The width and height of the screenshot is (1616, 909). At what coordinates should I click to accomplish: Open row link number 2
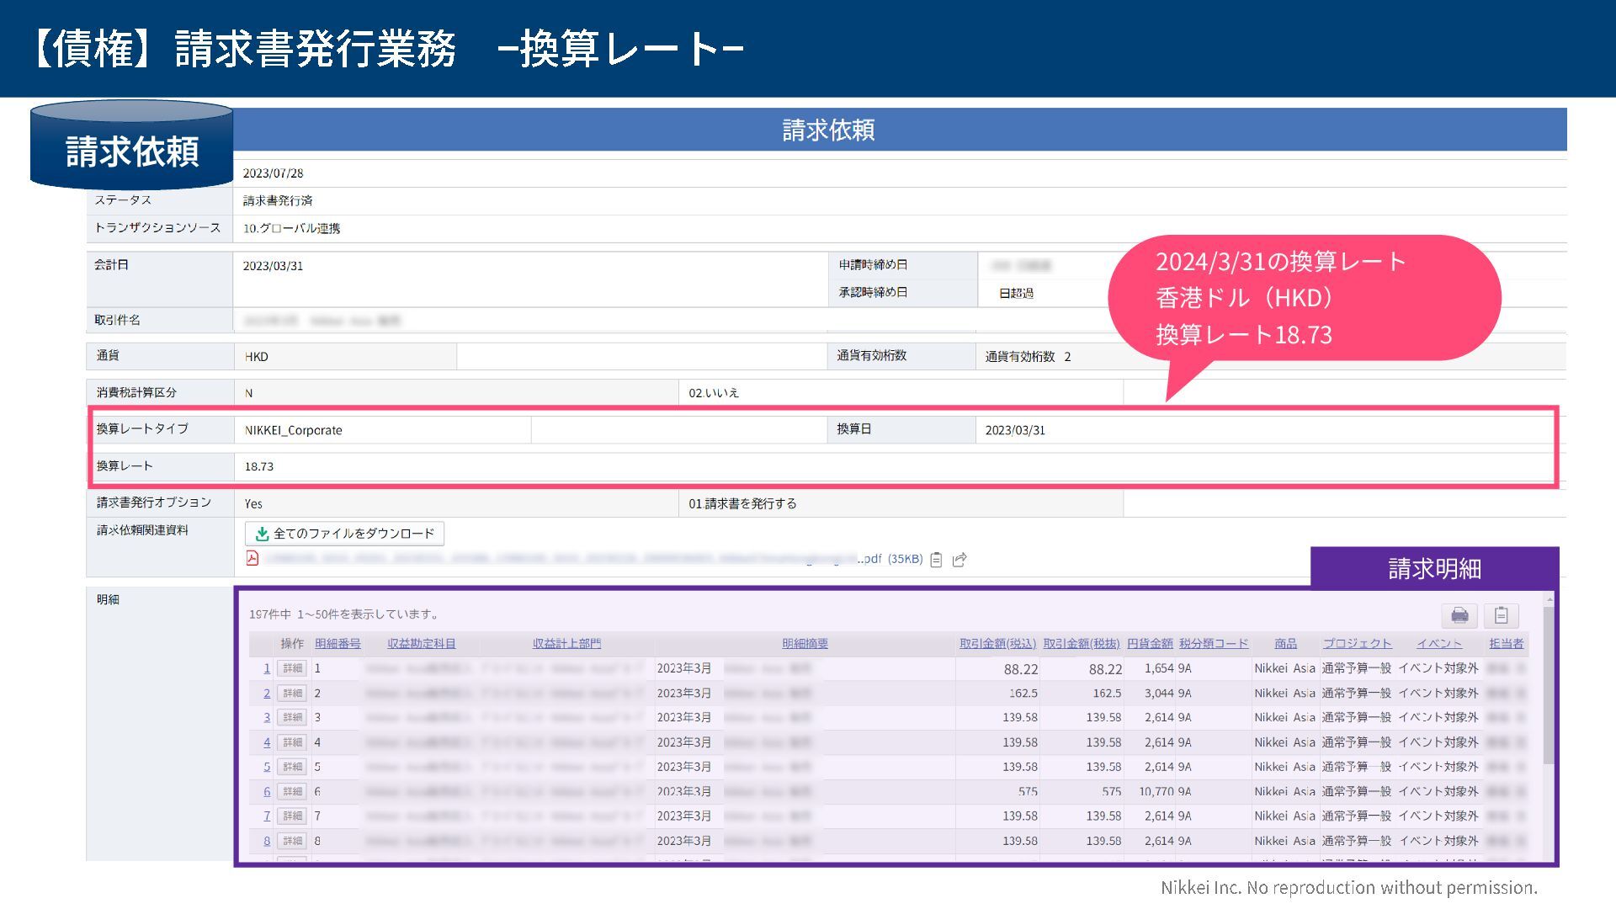coord(267,694)
